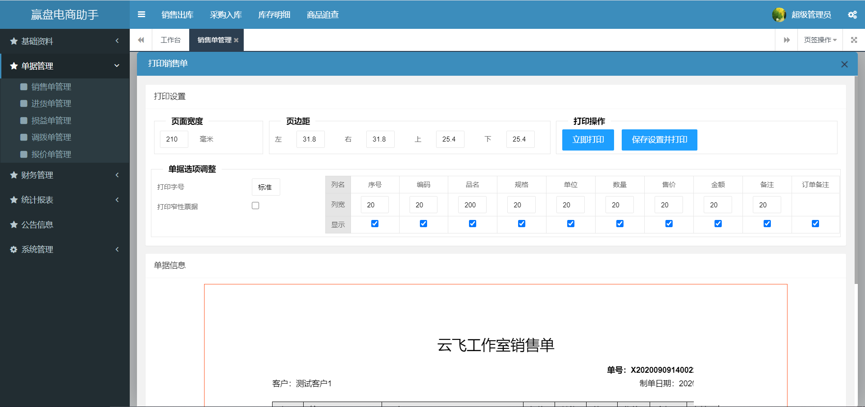The height and width of the screenshot is (407, 865).
Task: Click the 立即打印 button
Action: pos(588,140)
